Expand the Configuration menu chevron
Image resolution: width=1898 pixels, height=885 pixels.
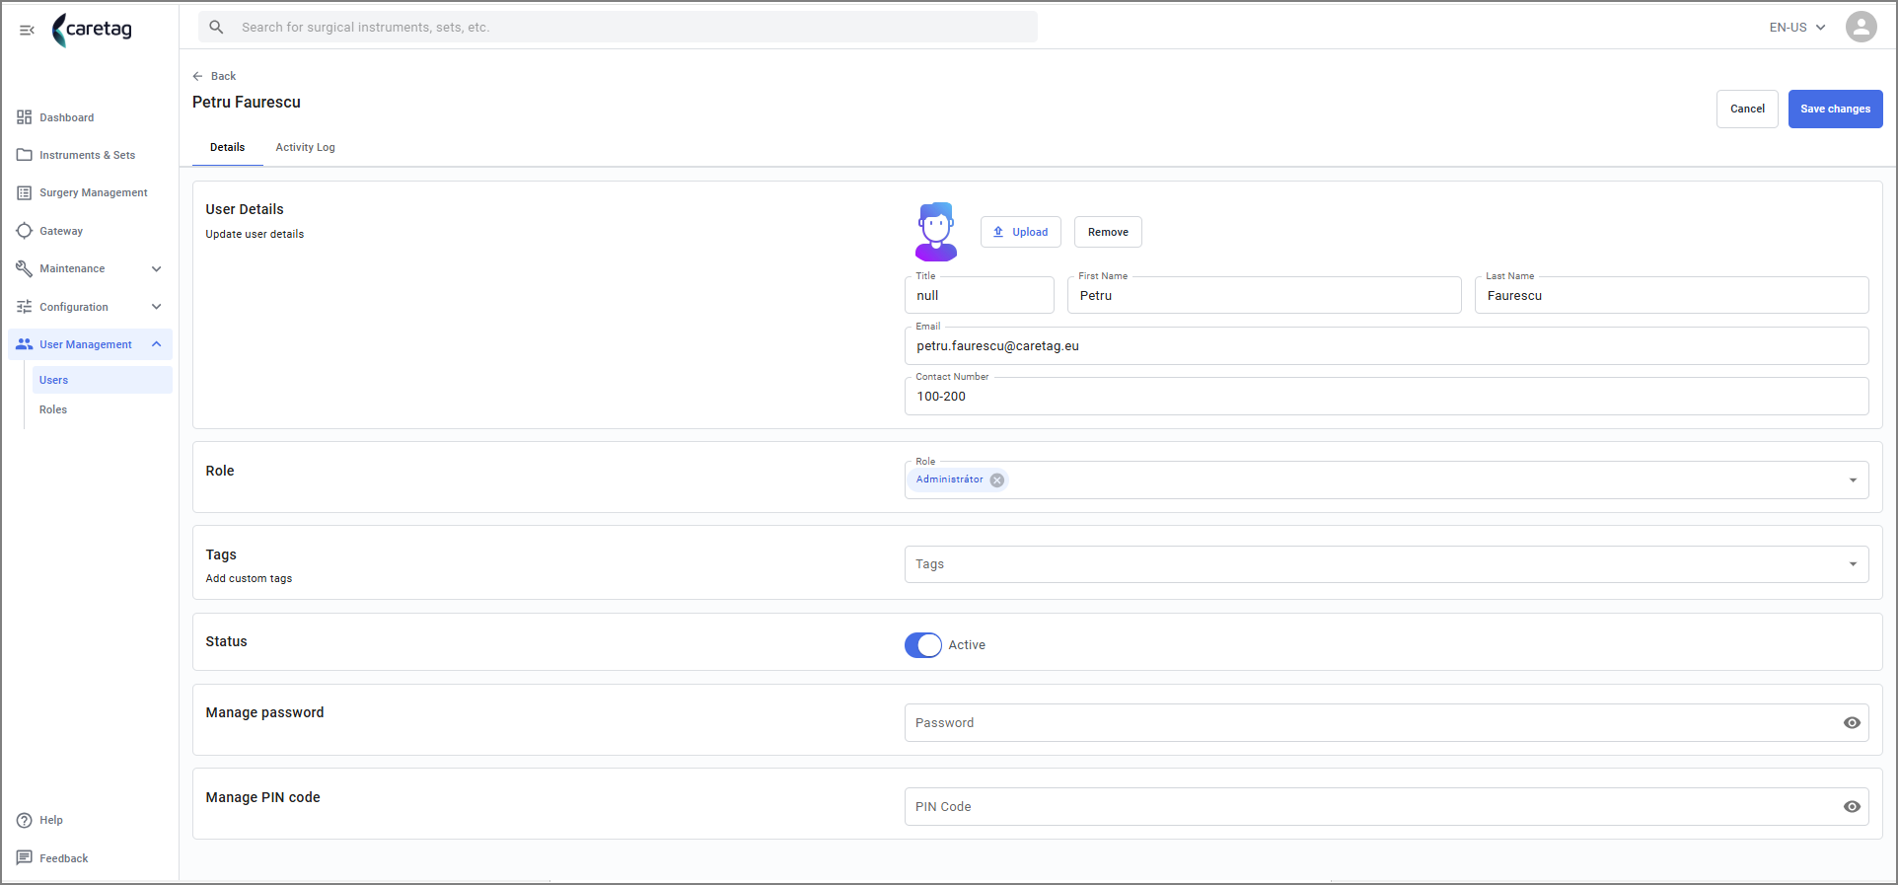point(157,307)
